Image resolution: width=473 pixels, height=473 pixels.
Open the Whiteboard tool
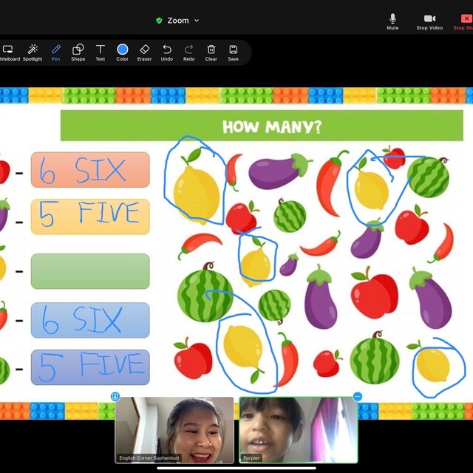coord(9,52)
